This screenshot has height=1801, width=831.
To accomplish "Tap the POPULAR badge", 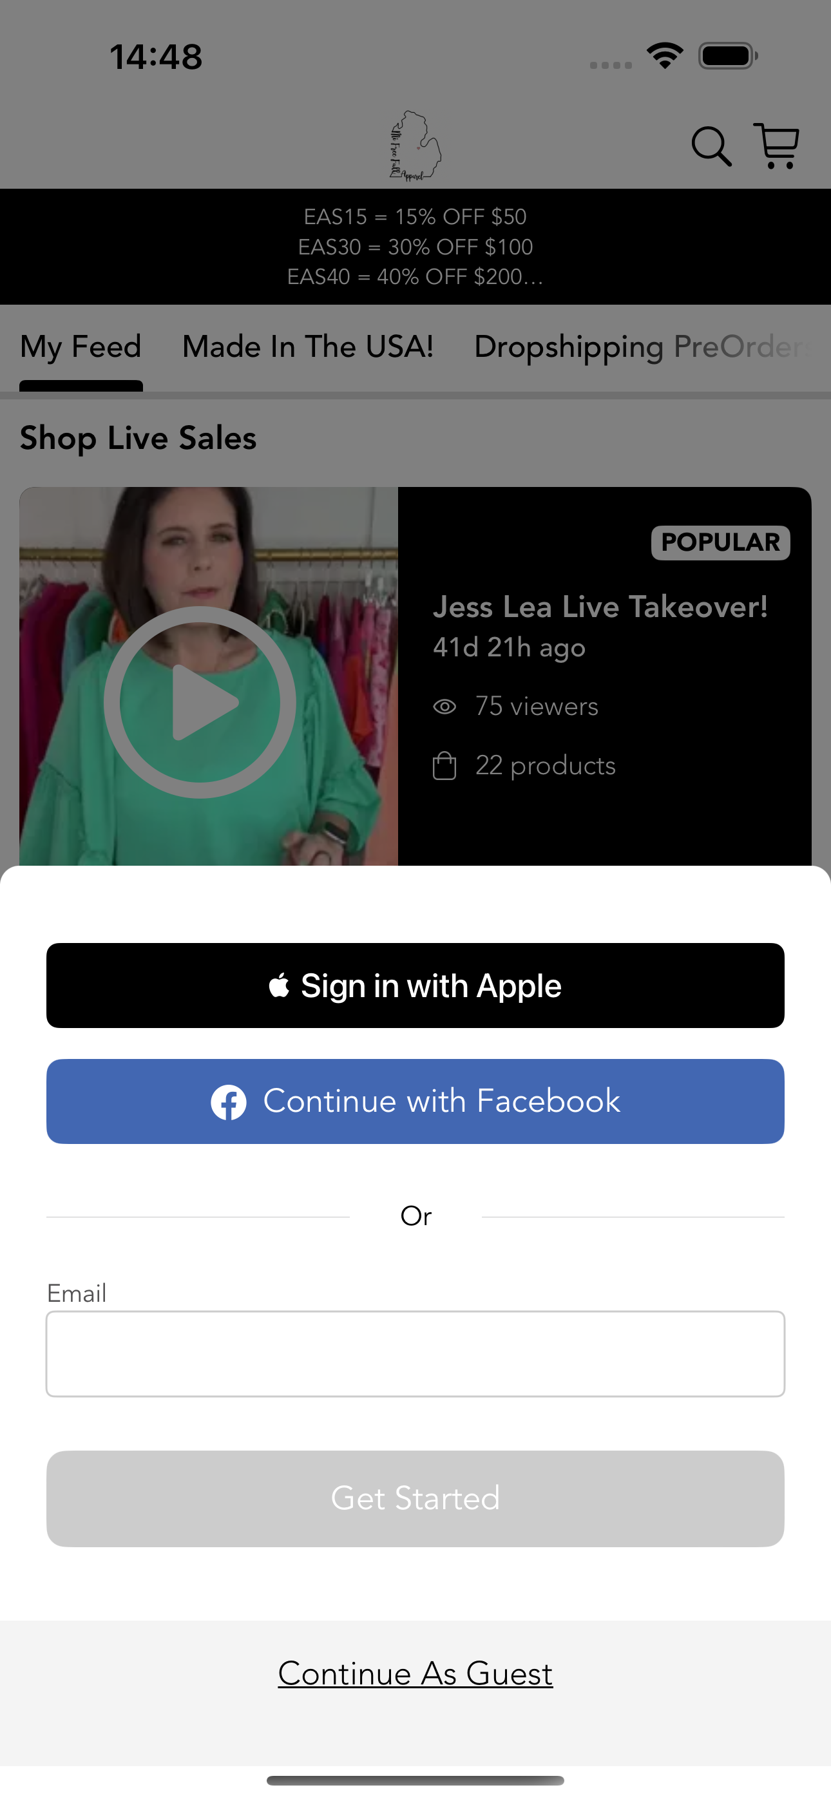I will (x=720, y=542).
